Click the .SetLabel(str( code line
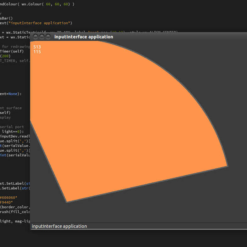 (15, 188)
